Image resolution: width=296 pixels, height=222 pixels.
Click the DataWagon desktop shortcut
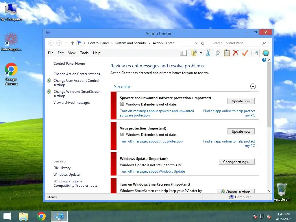pos(11,42)
